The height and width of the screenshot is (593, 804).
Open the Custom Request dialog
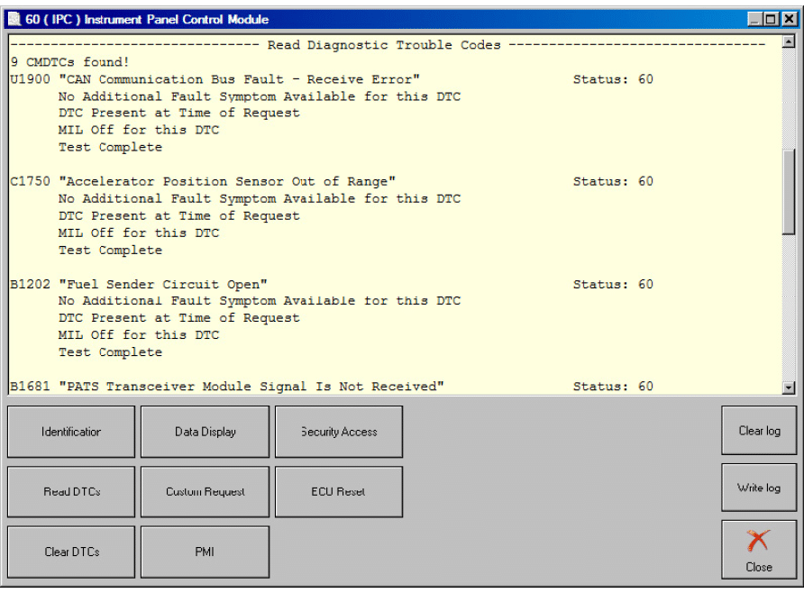[x=205, y=492]
